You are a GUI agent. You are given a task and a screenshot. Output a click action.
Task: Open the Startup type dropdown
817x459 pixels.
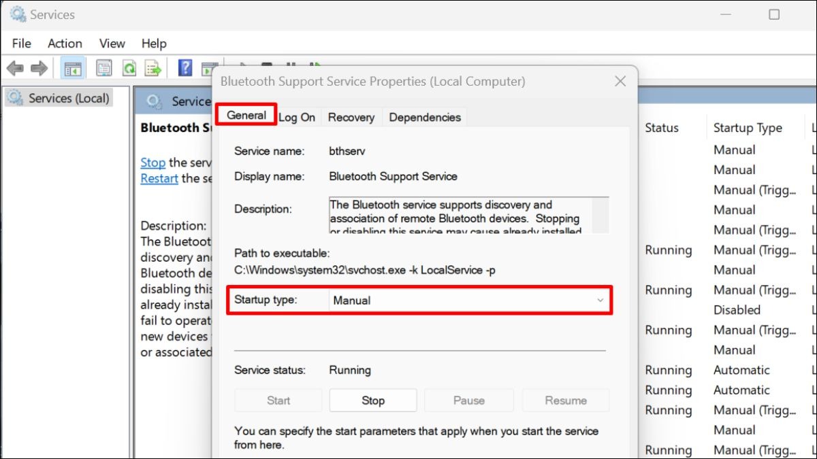tap(469, 300)
